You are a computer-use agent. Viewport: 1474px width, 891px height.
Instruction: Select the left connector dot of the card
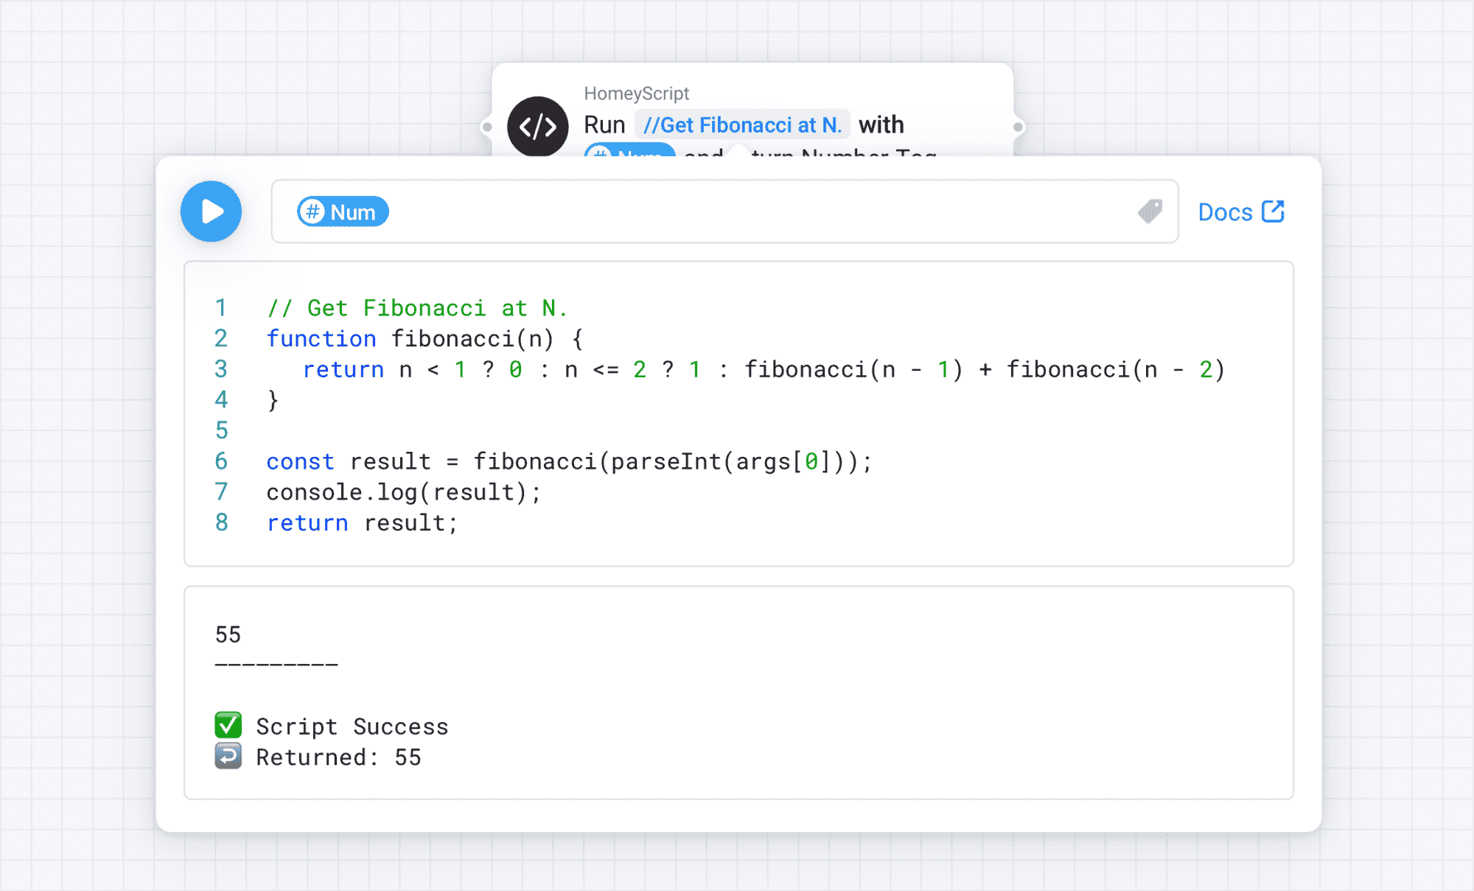pyautogui.click(x=486, y=127)
